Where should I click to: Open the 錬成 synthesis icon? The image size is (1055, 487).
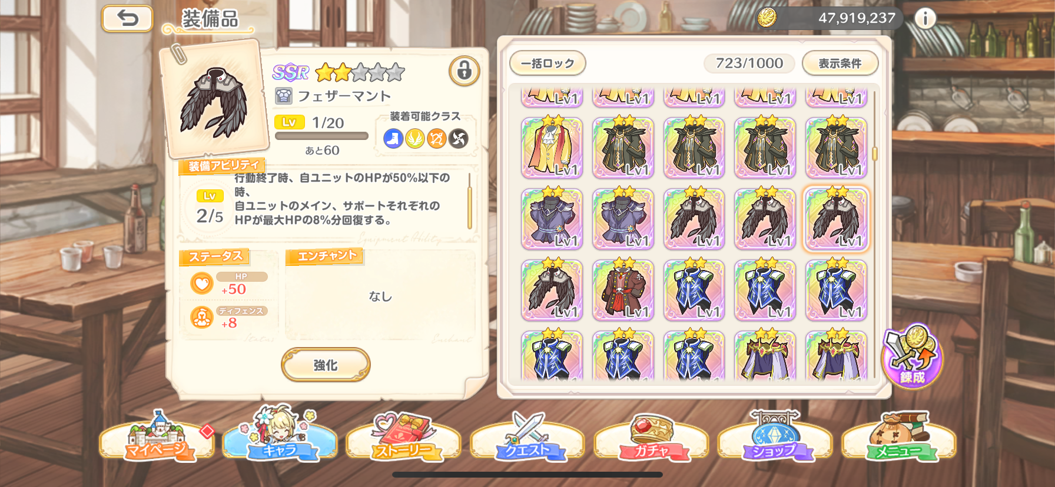(912, 356)
